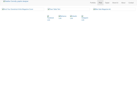Select the Print nav tab
Viewport: 137px width, 102px height.
100,3
